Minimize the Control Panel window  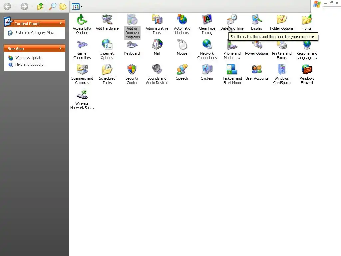tap(325, 3)
